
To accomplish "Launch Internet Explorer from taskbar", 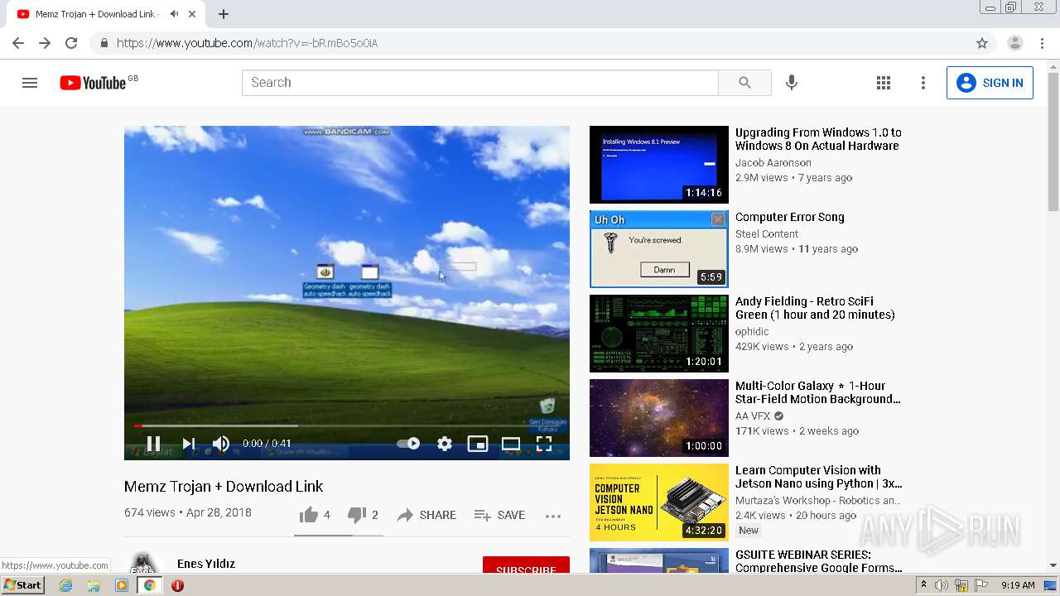I will point(66,585).
